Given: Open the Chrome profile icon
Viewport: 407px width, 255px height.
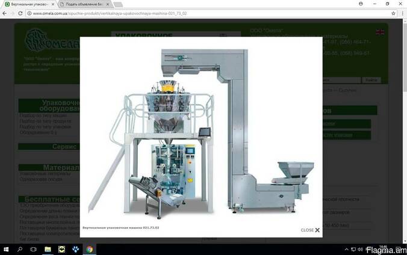Looking at the screenshot, I should (x=361, y=4).
